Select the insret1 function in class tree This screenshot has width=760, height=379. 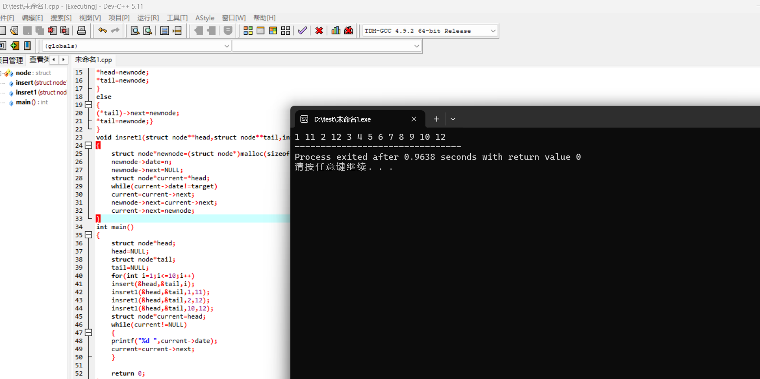(41, 92)
